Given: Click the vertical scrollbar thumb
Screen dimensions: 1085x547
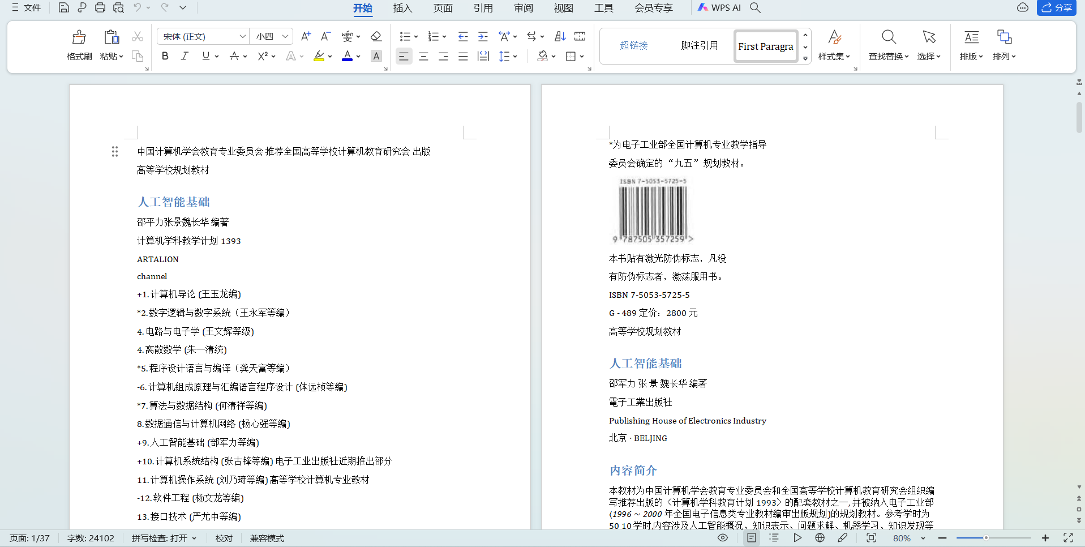Looking at the screenshot, I should point(1079,117).
